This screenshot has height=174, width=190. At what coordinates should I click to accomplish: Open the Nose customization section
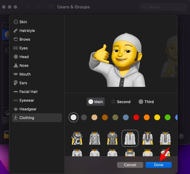tap(24, 65)
